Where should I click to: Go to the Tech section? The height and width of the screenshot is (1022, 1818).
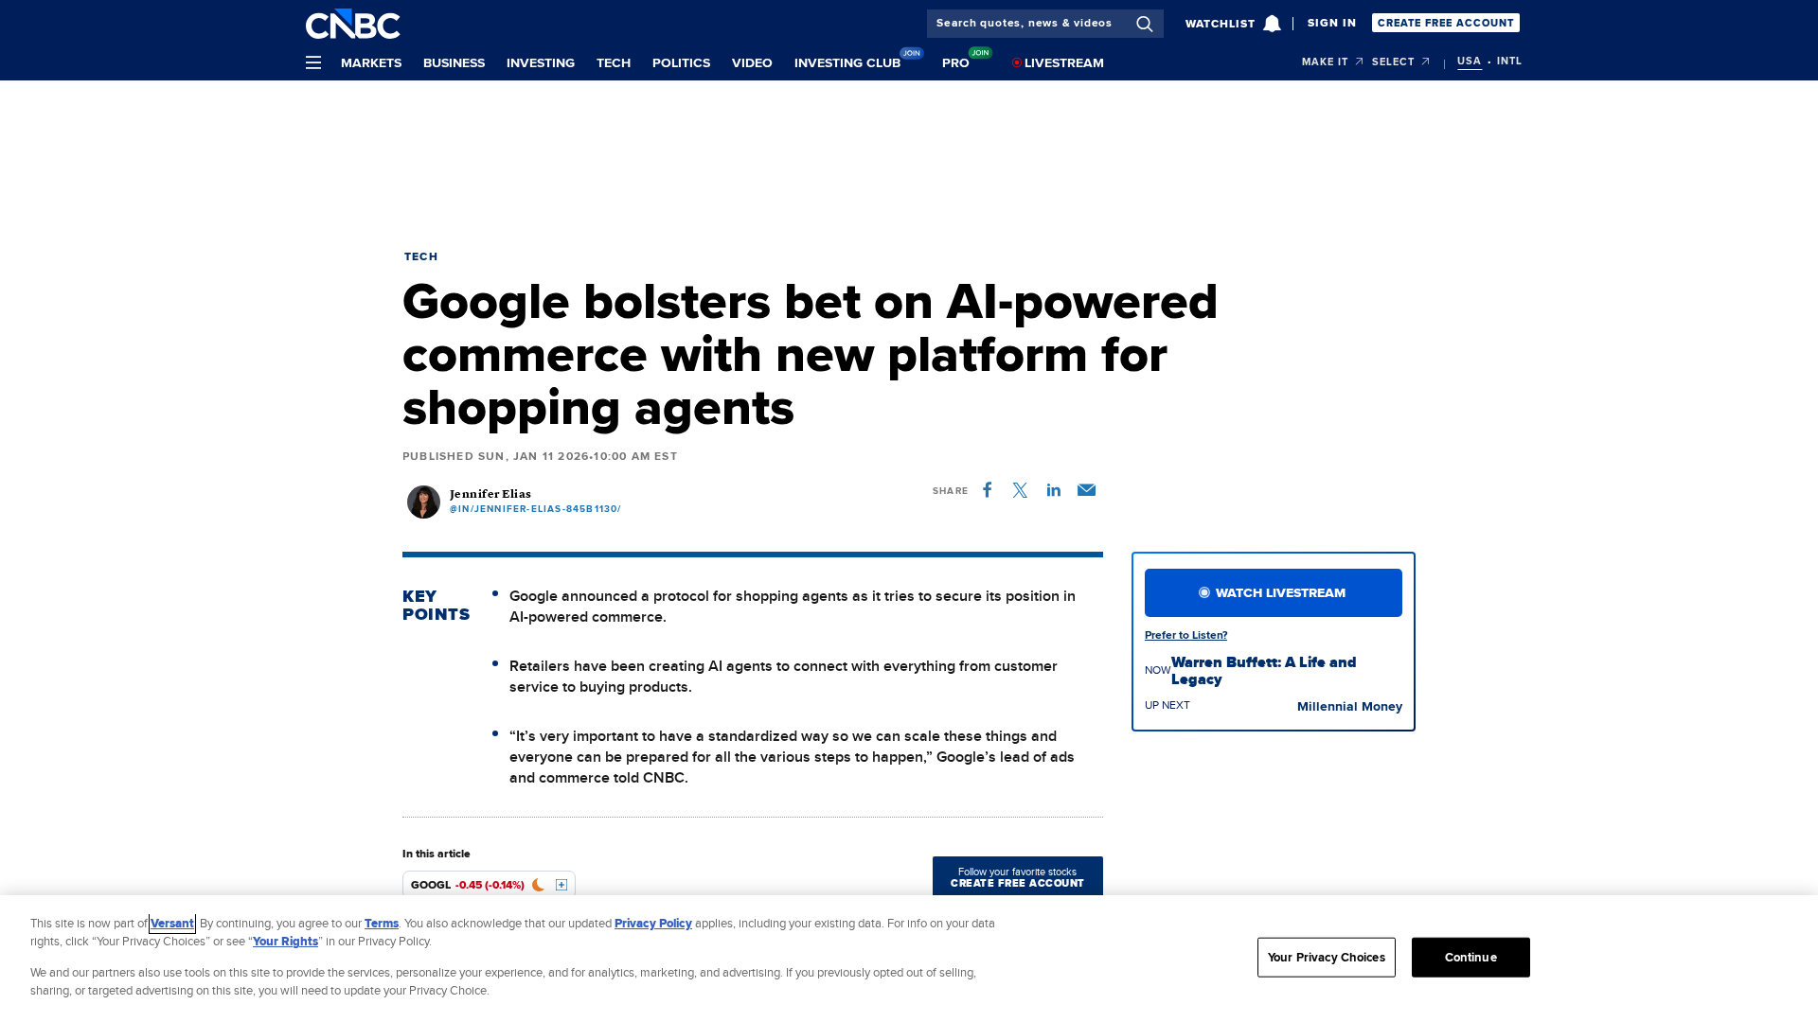(613, 63)
